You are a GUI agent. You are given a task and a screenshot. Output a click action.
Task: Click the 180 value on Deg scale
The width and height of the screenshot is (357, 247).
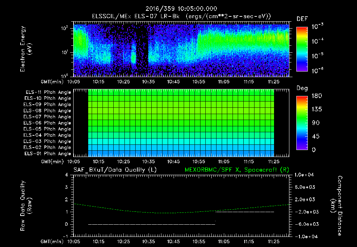point(317,96)
